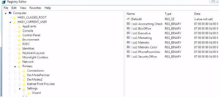The image size is (219, 97).
Task: Open the View menu
Action: point(23,8)
